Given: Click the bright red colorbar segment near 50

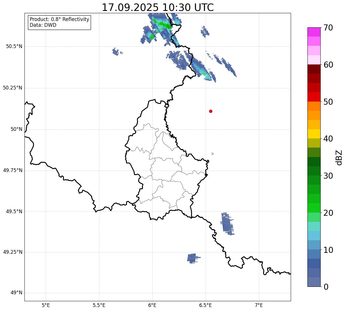Looking at the screenshot, I should (314, 97).
